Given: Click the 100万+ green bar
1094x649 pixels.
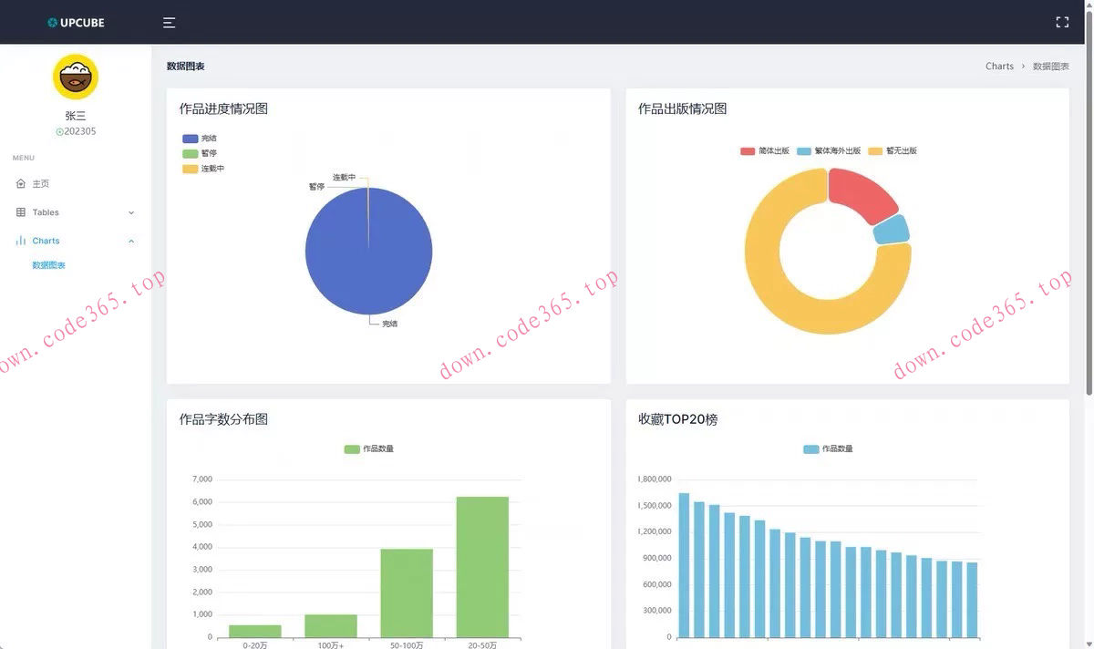Looking at the screenshot, I should point(331,625).
